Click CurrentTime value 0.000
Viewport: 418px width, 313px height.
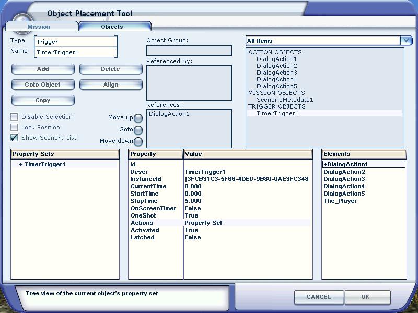click(x=193, y=187)
